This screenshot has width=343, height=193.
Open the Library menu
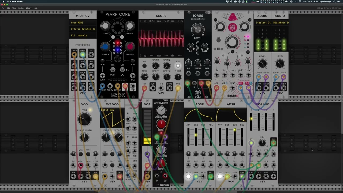click(29, 8)
